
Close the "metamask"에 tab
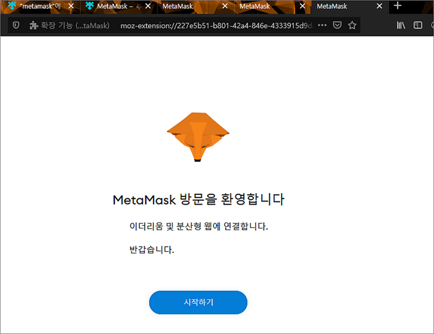71,6
